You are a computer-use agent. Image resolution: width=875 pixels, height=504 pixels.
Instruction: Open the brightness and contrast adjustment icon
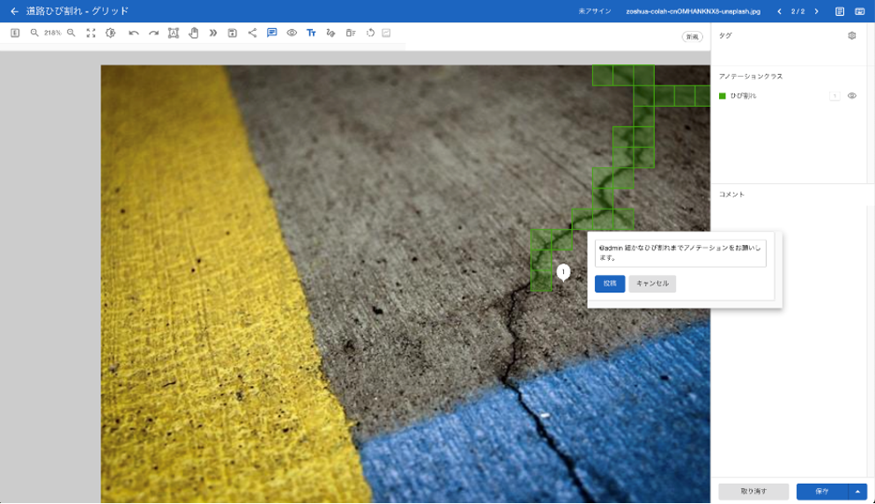pos(110,33)
